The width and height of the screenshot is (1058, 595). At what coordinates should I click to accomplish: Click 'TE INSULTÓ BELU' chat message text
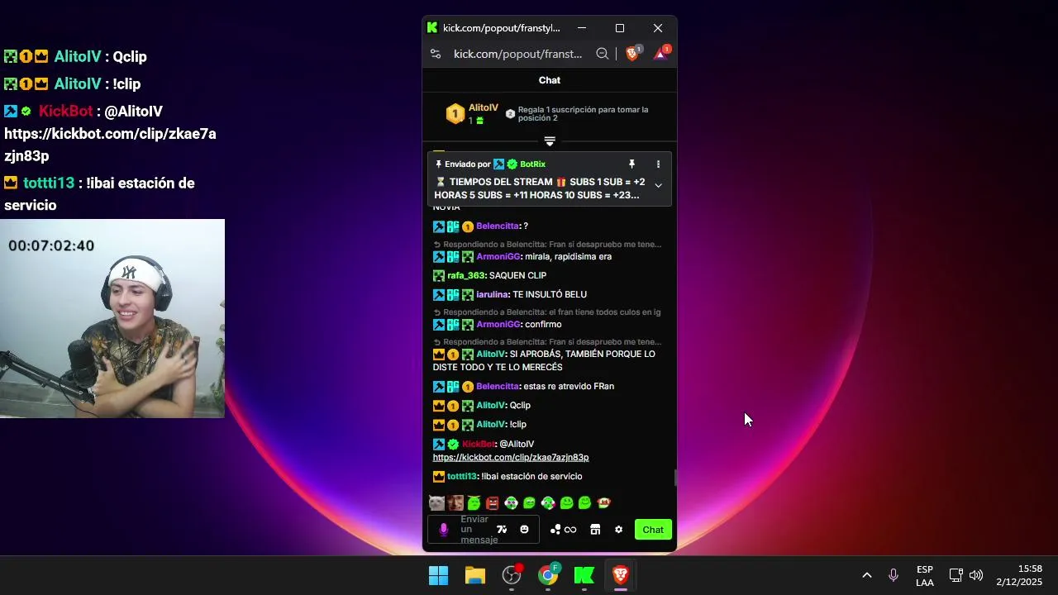click(550, 294)
